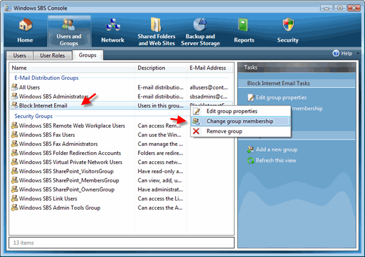This screenshot has height=257, width=365.
Task: Click the Windows SBS Fax Users icon
Action: (x=14, y=134)
